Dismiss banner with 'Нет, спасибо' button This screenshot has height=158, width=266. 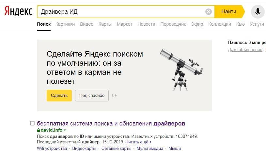(92, 96)
